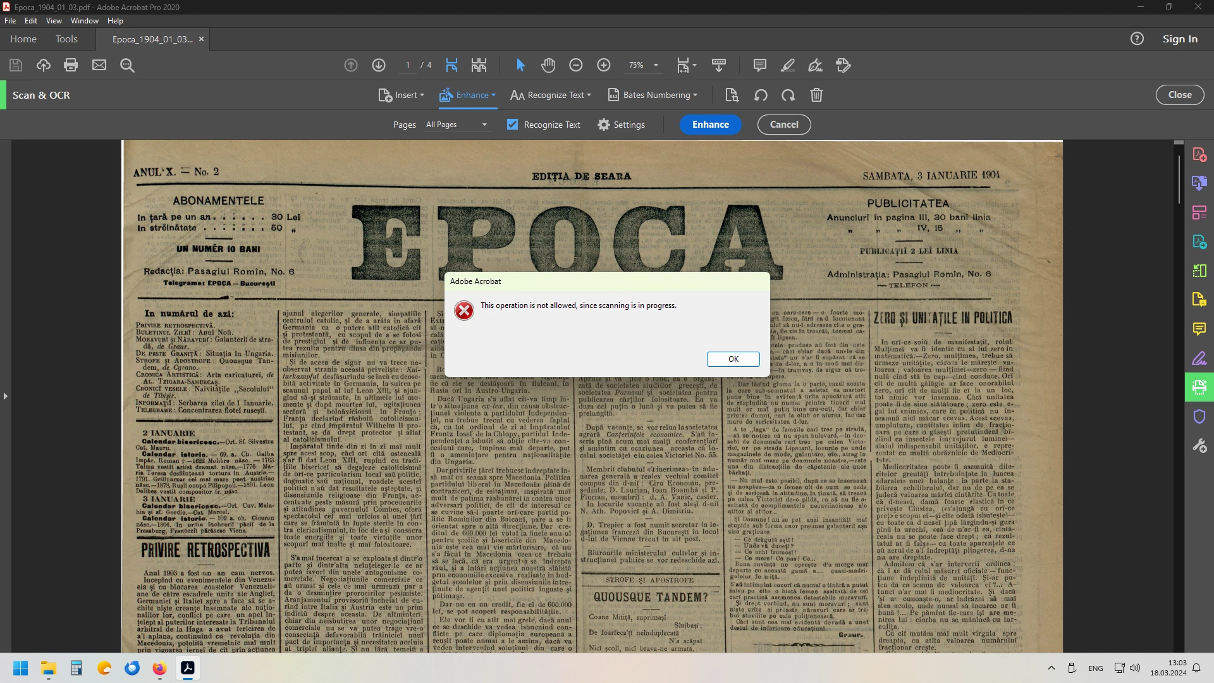Open the Bates Numbering dropdown
1214x683 pixels.
653,95
